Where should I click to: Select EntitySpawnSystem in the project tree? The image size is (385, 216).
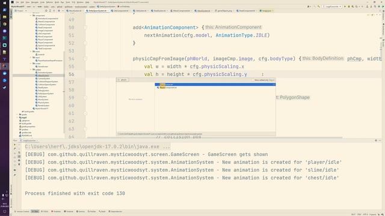click(x=45, y=94)
